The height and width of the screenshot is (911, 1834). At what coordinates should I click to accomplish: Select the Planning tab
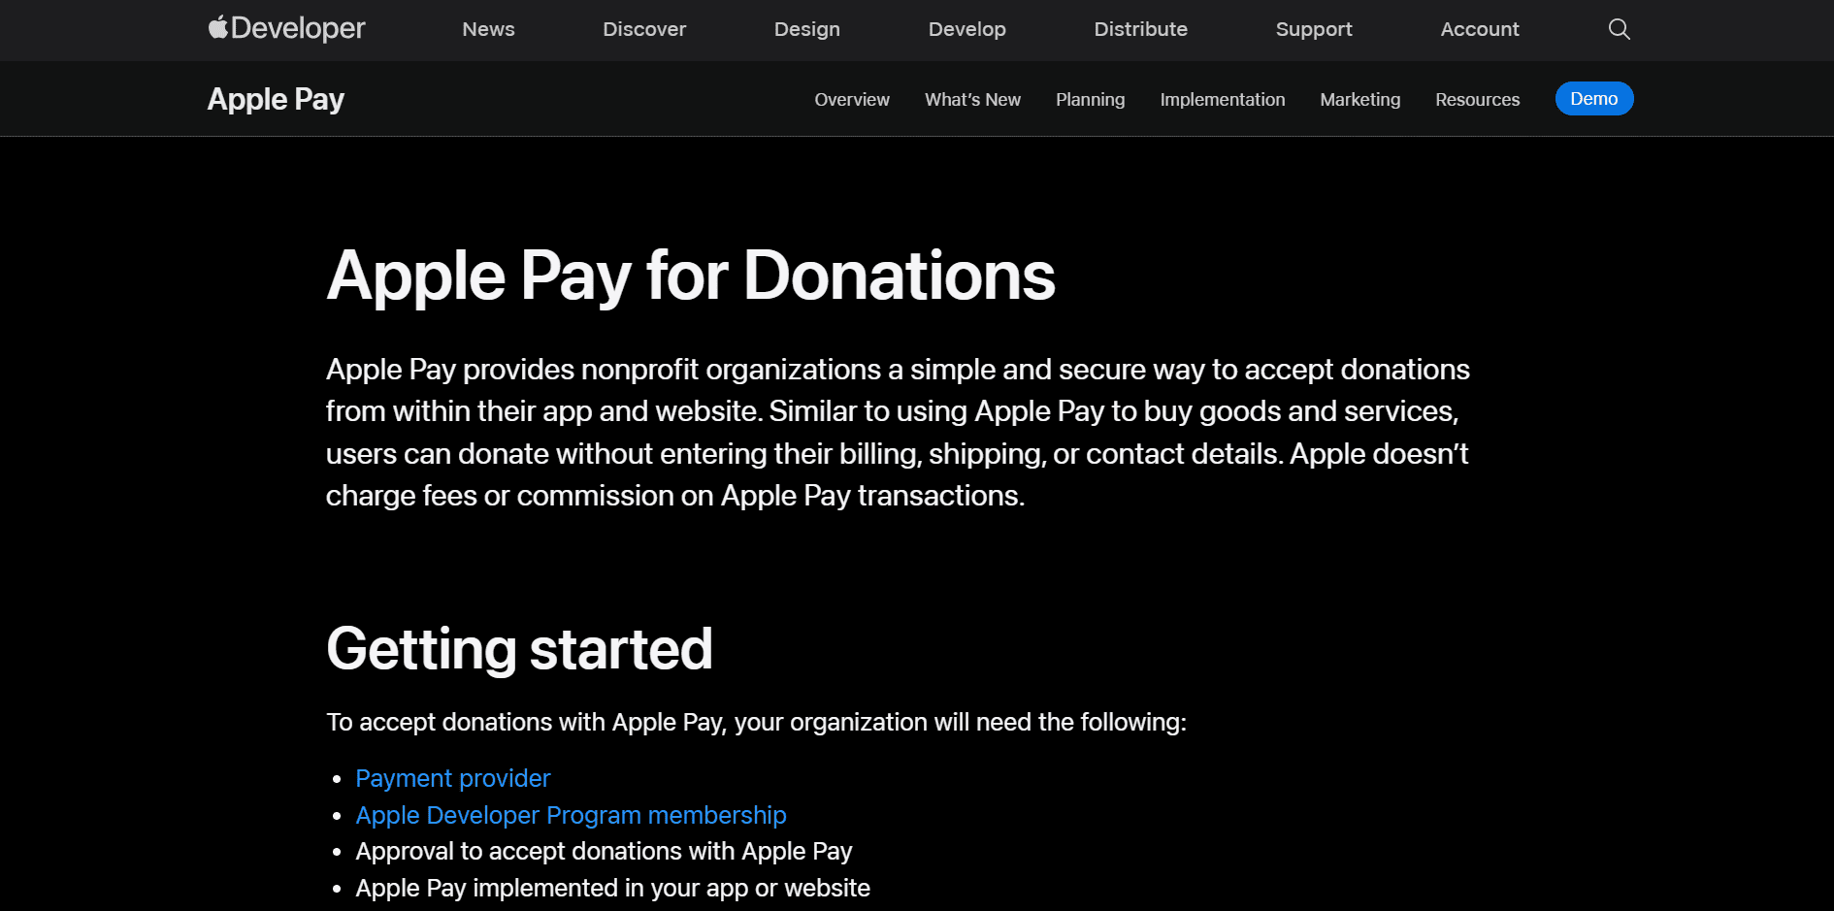pos(1090,99)
